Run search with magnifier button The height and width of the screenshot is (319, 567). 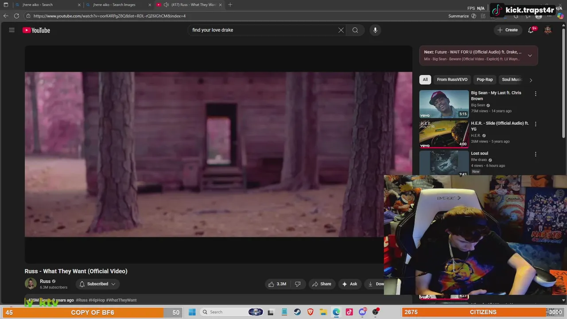(355, 30)
